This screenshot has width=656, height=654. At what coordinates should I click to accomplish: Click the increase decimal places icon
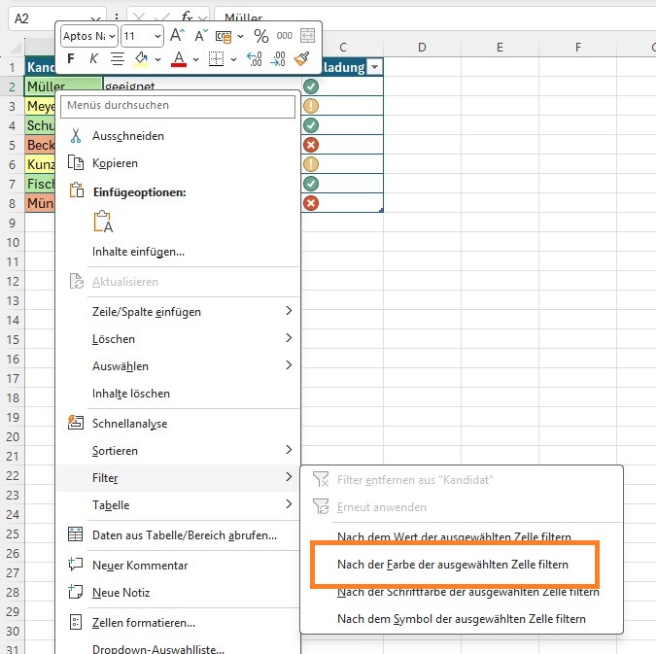(x=254, y=59)
